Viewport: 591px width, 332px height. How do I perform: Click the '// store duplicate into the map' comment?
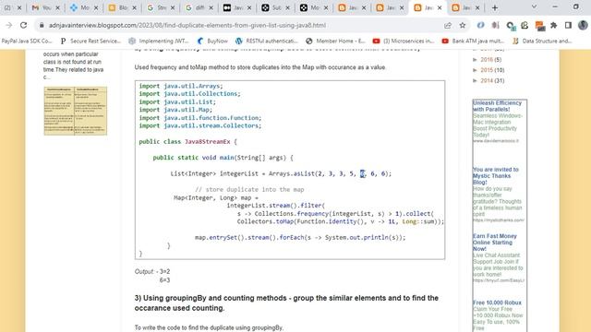click(249, 189)
